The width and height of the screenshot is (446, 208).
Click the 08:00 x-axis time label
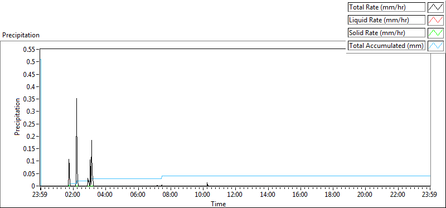[170, 195]
